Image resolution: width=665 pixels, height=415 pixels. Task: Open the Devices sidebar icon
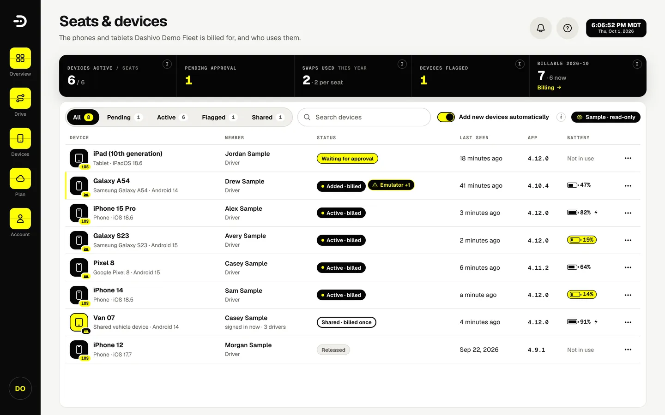[20, 138]
